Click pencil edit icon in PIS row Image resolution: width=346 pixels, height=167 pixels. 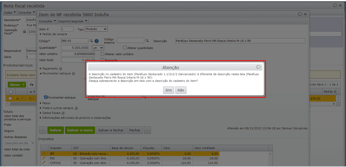click(44, 158)
